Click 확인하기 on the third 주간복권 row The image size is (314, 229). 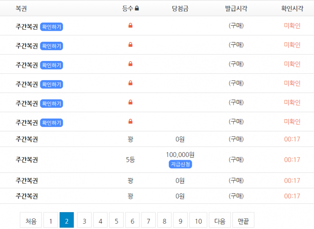52,65
